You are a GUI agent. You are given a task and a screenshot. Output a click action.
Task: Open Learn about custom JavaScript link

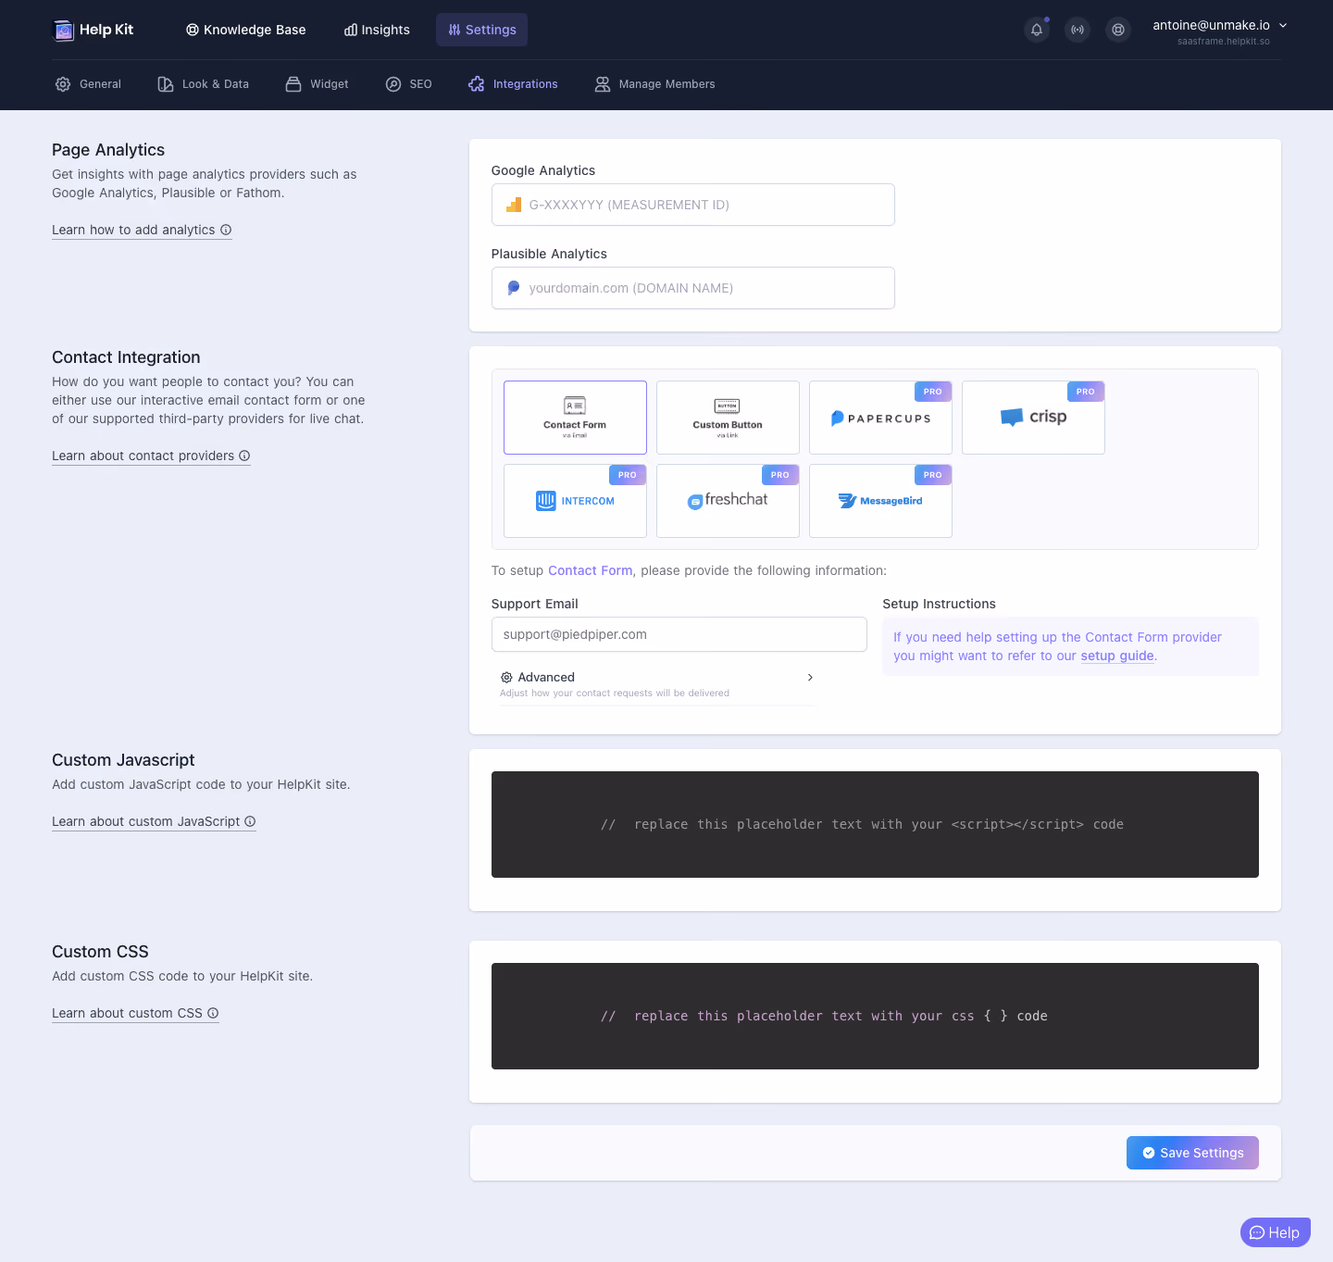[x=154, y=821]
